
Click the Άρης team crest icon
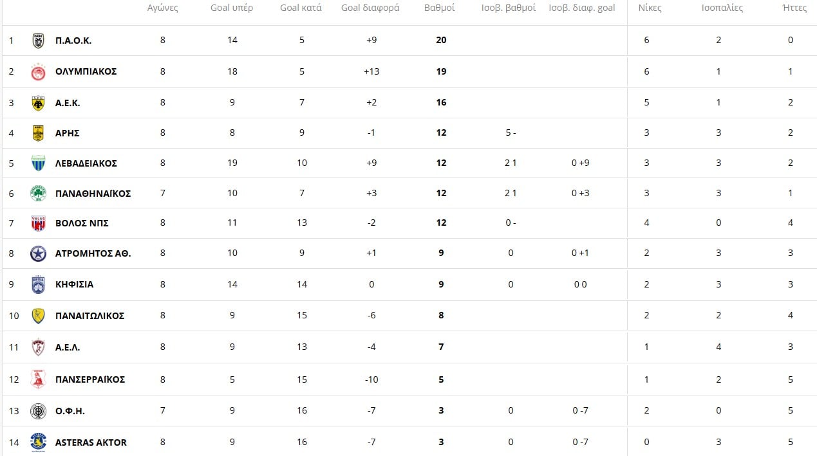(x=38, y=133)
